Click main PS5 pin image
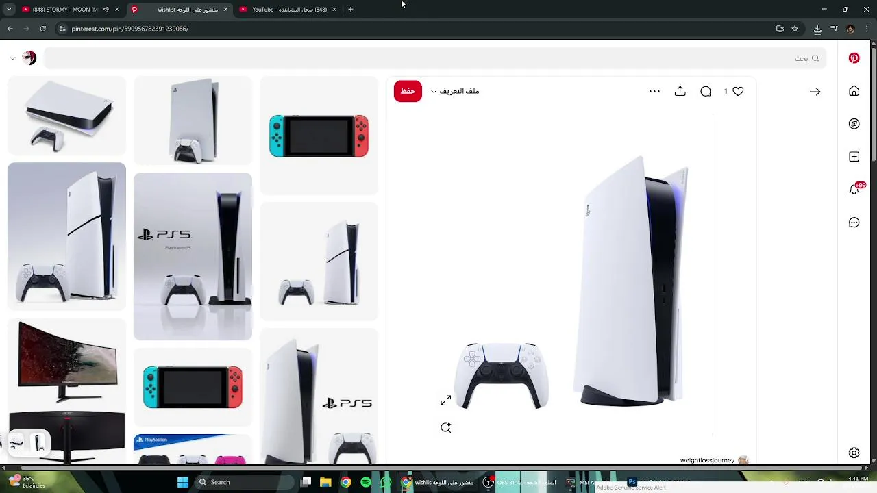This screenshot has height=493, width=877. [571, 274]
